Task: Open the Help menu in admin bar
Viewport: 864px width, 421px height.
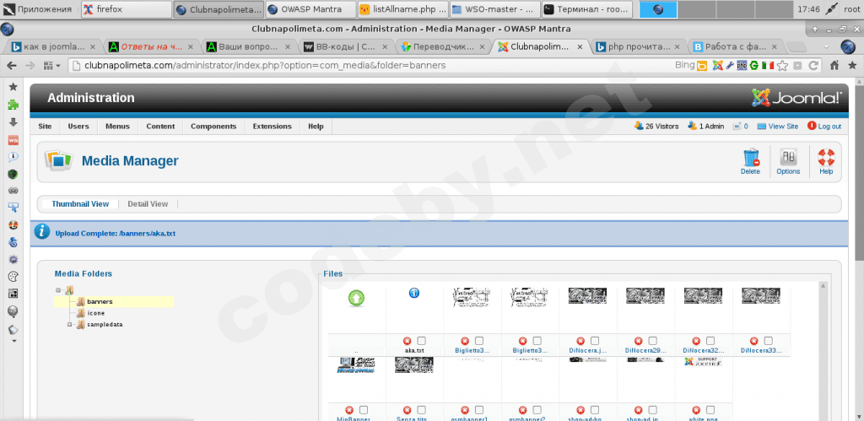Action: 316,127
